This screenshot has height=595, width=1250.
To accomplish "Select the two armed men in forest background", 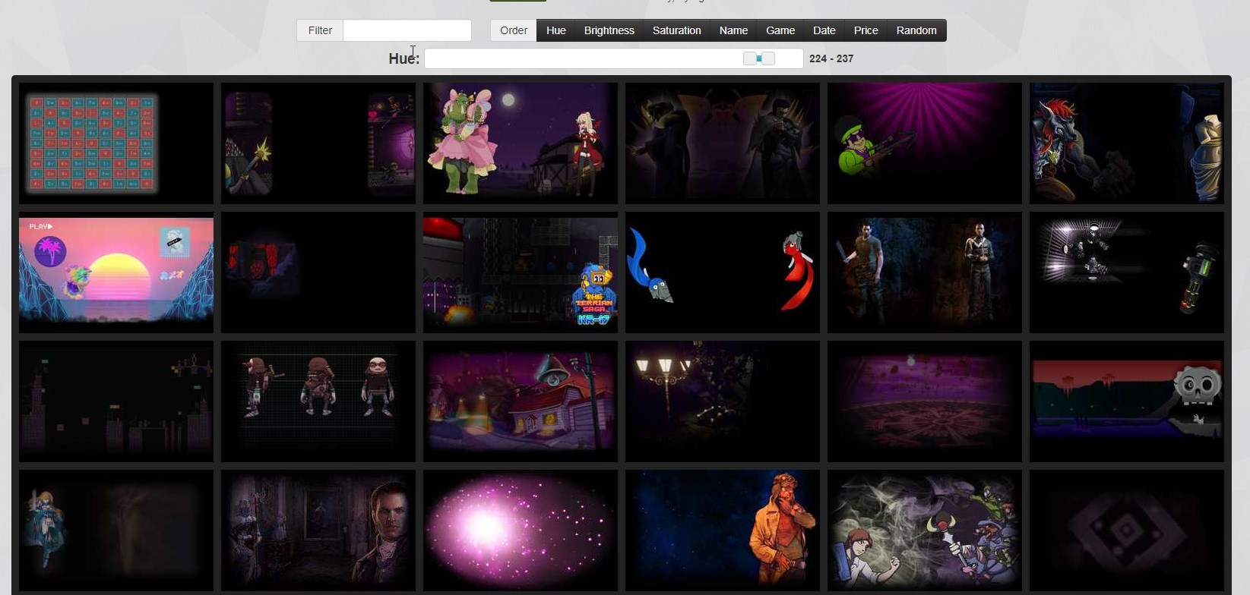I will point(925,272).
